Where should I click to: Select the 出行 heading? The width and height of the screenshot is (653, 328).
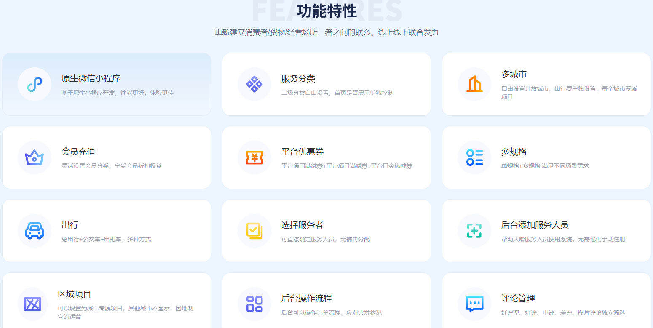click(x=70, y=225)
